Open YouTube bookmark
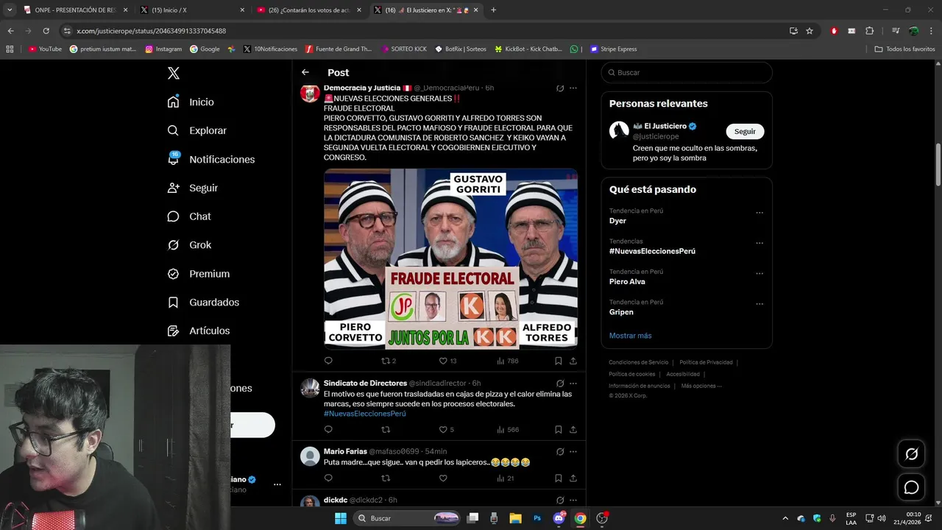942x530 pixels. coord(45,49)
